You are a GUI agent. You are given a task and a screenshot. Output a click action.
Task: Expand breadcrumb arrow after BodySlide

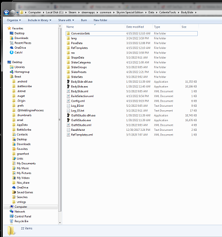tap(196, 13)
